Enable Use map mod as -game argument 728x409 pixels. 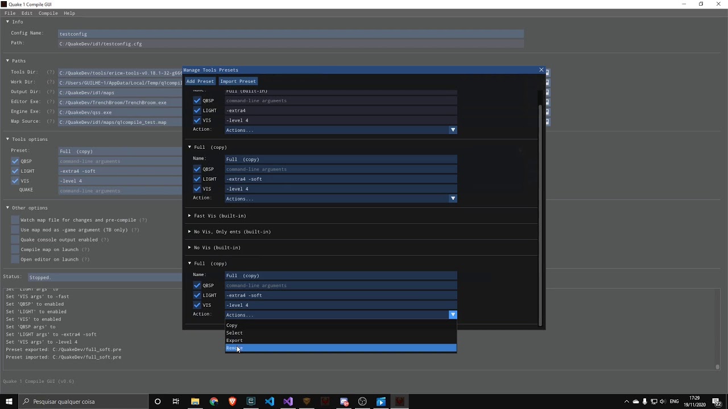pos(15,230)
